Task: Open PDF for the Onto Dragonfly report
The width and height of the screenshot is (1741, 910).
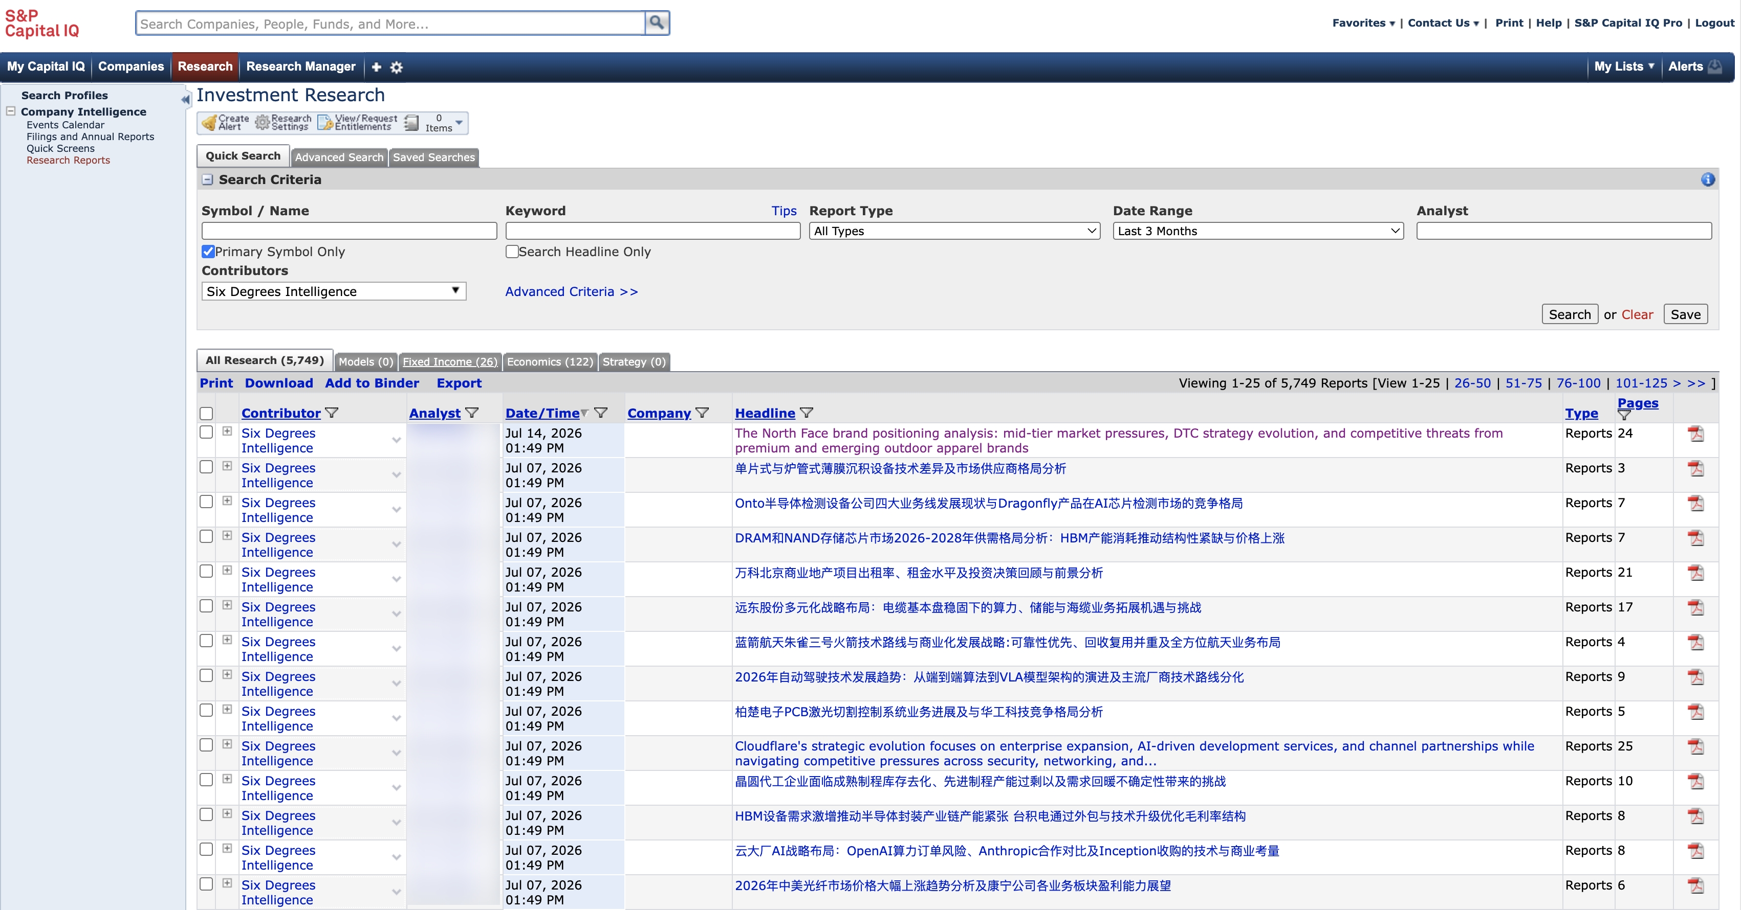Action: (1696, 504)
